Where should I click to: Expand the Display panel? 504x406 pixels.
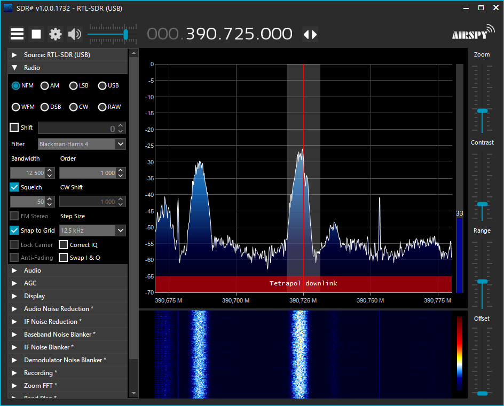point(68,296)
